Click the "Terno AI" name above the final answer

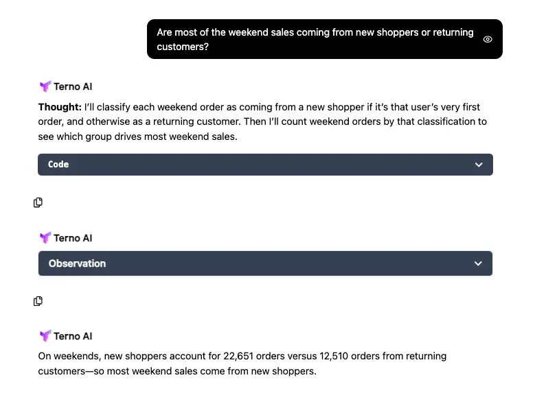click(x=73, y=336)
